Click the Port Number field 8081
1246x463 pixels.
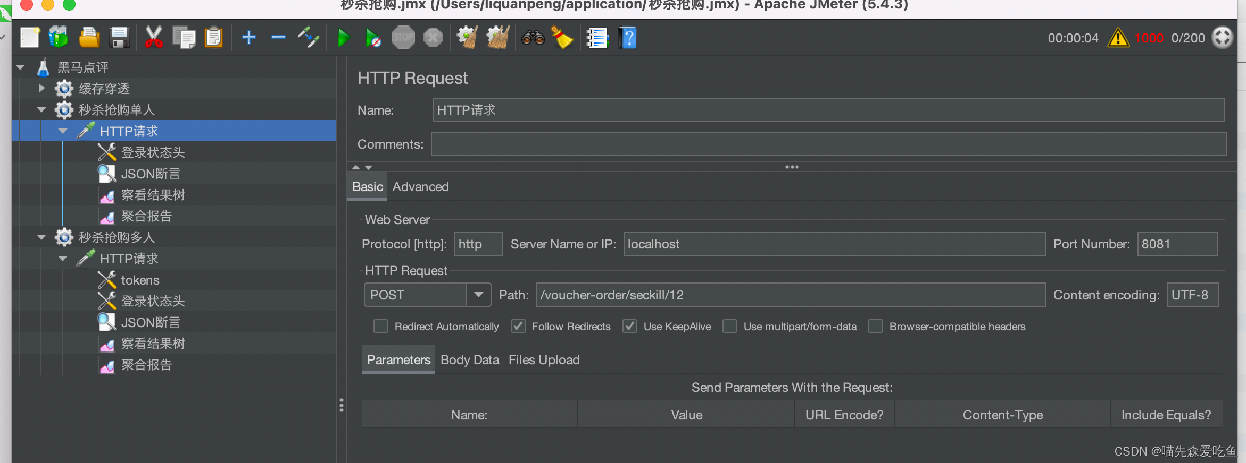coord(1177,244)
